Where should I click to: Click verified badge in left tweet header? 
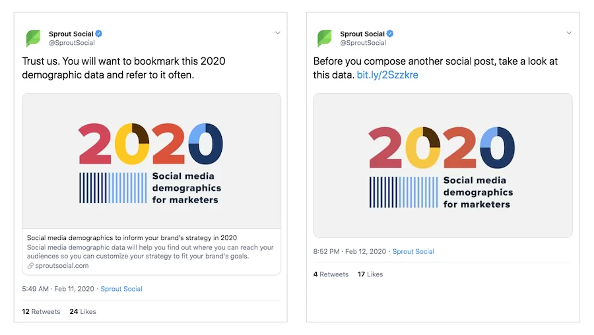[x=98, y=34]
